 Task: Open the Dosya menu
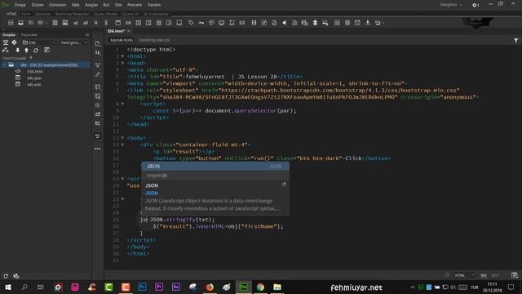[20, 5]
